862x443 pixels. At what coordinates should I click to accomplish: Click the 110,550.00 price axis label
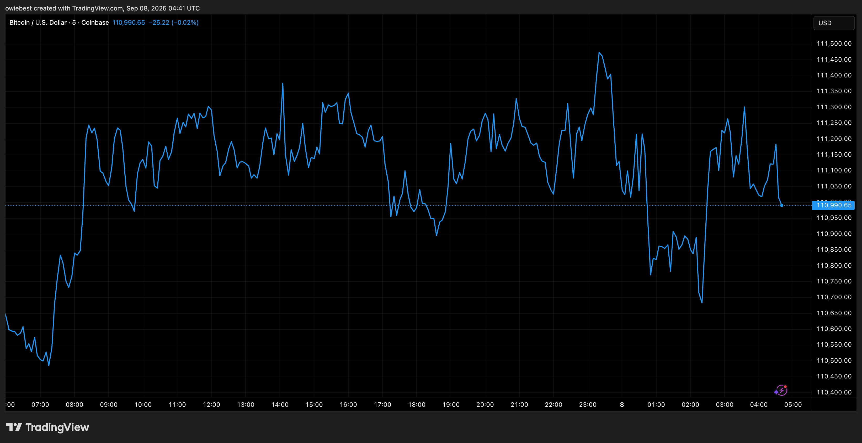pyautogui.click(x=834, y=345)
